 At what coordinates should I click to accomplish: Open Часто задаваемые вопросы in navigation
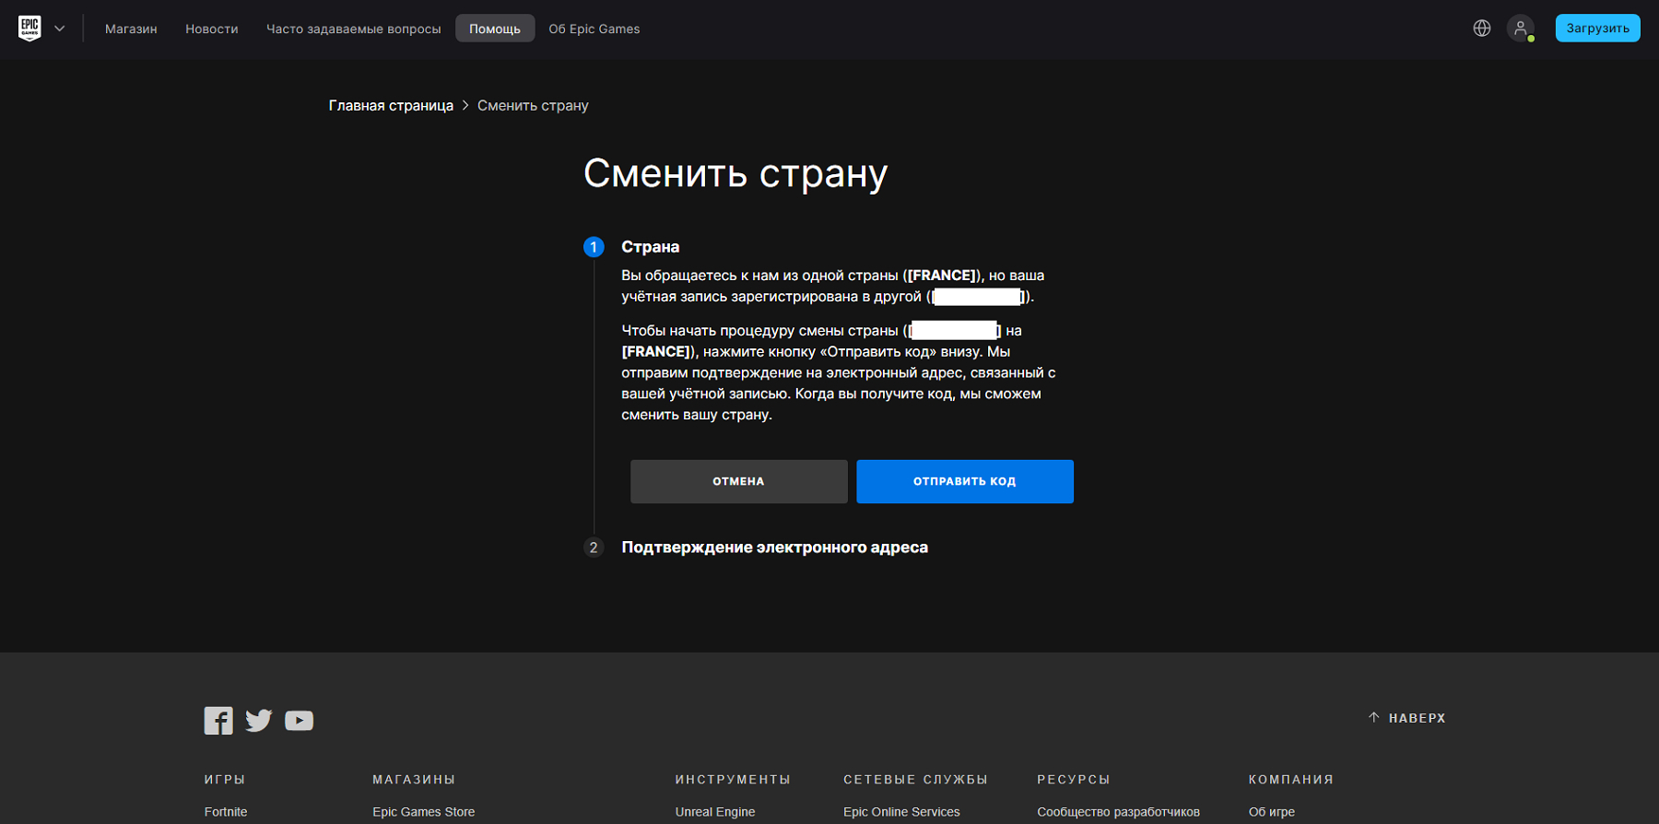(354, 29)
